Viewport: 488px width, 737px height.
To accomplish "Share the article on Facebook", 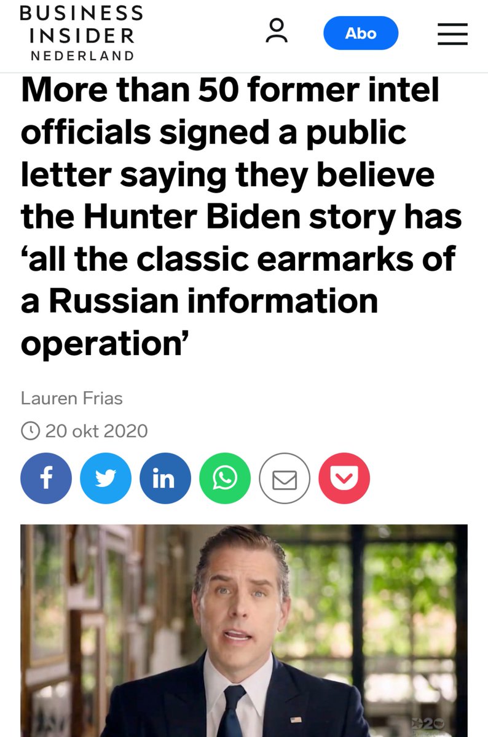I will pos(45,478).
